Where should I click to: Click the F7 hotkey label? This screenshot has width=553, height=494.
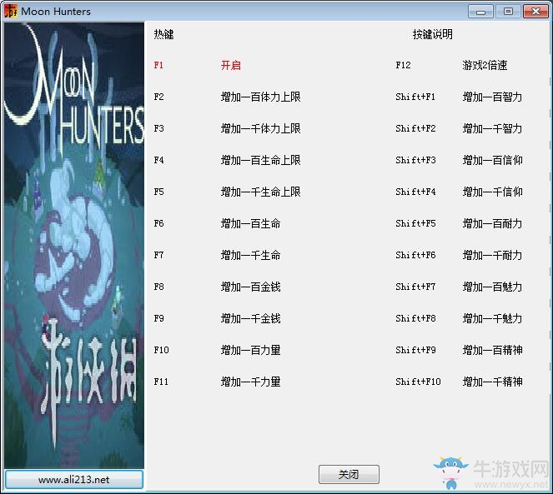[x=158, y=255]
